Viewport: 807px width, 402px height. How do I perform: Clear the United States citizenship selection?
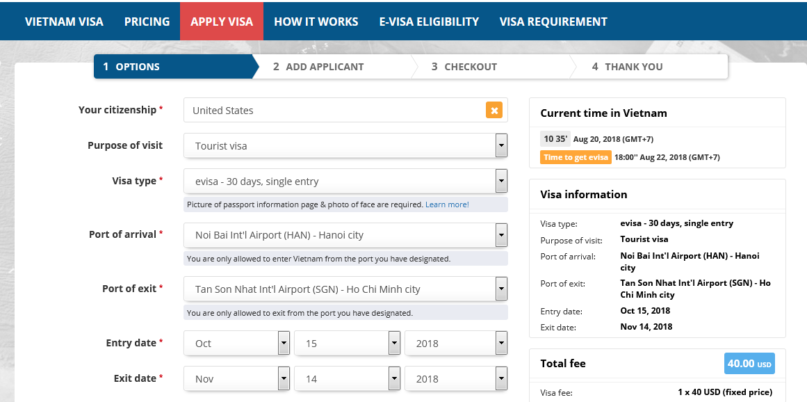(494, 110)
